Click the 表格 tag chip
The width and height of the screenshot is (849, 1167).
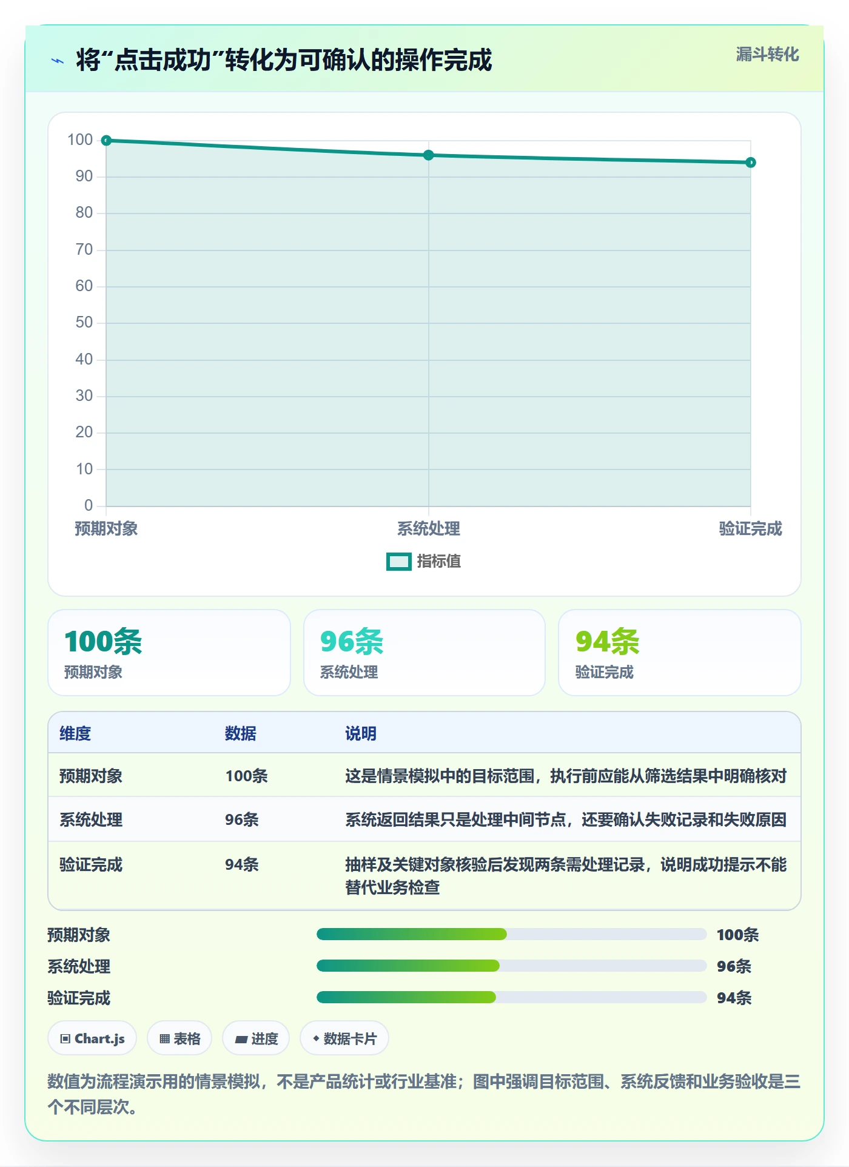180,1038
